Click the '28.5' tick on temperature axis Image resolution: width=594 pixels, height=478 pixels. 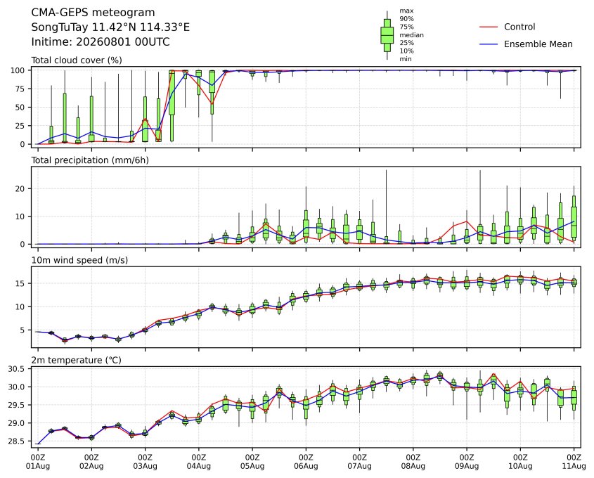[16, 441]
